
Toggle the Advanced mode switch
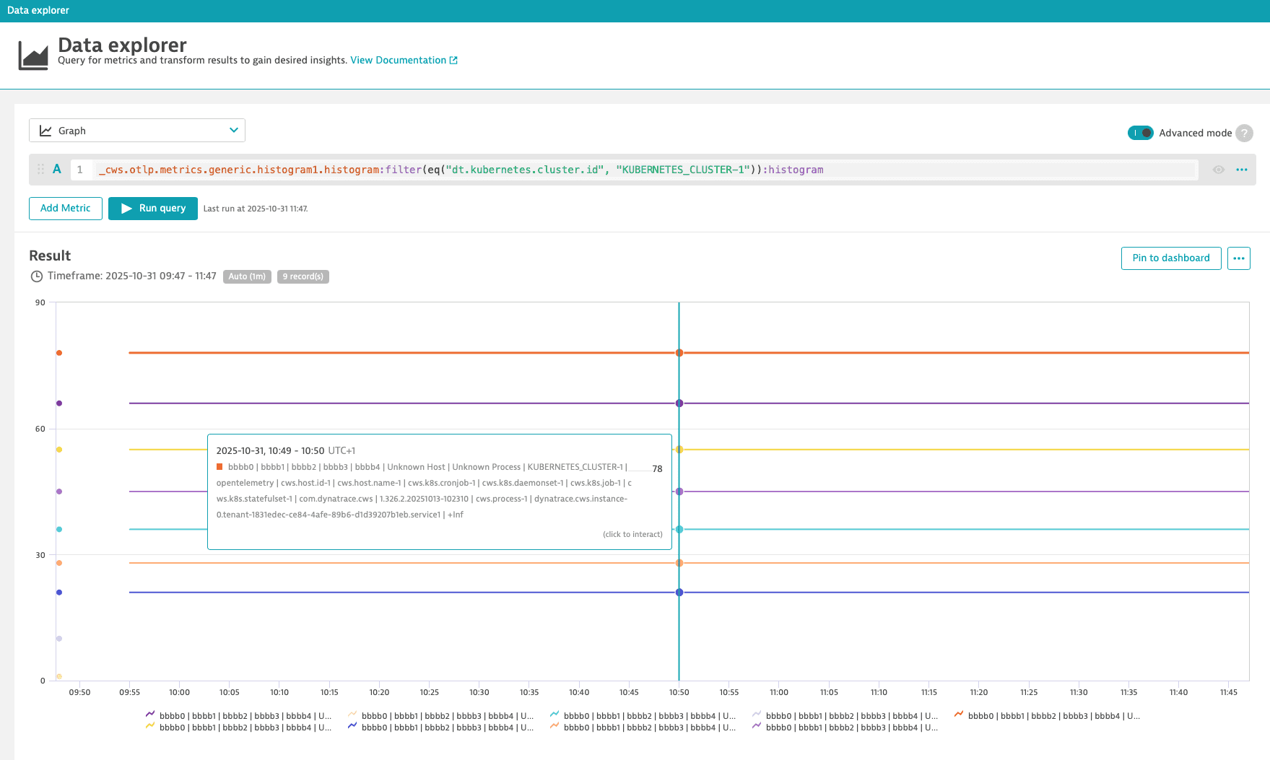click(x=1140, y=133)
